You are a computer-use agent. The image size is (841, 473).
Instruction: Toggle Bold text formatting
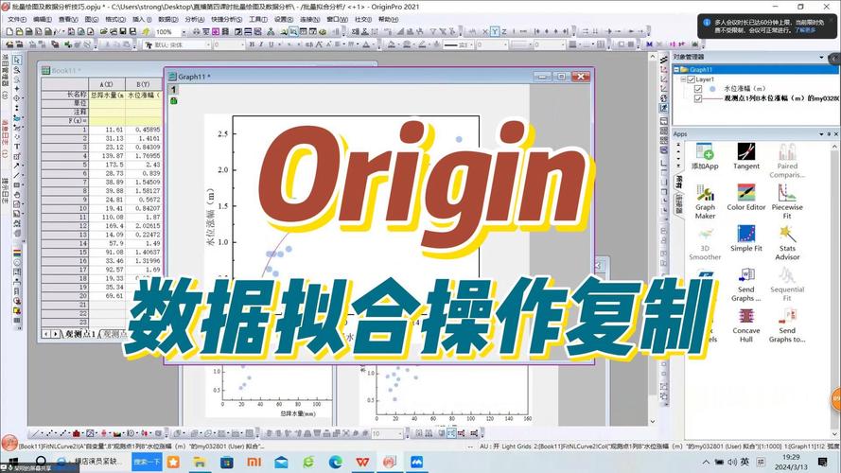(252, 45)
